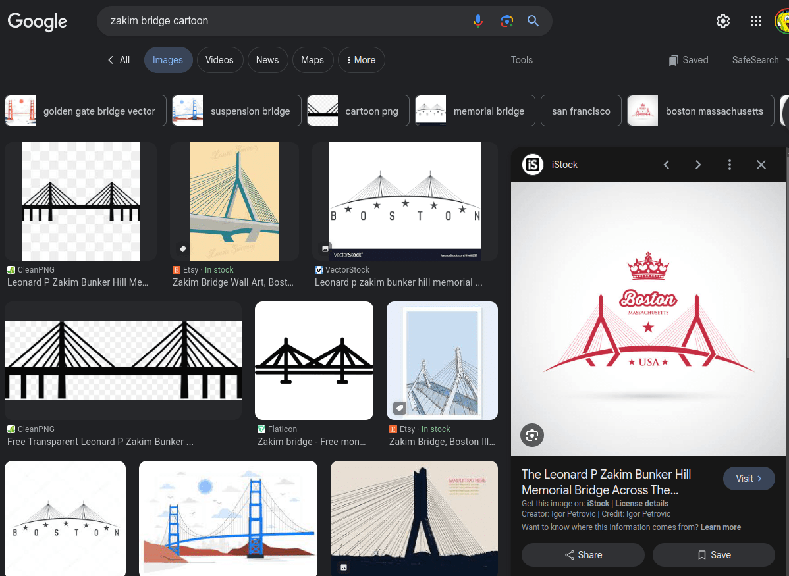Click the CleanPNG favicon under first result
The height and width of the screenshot is (576, 789).
11,270
